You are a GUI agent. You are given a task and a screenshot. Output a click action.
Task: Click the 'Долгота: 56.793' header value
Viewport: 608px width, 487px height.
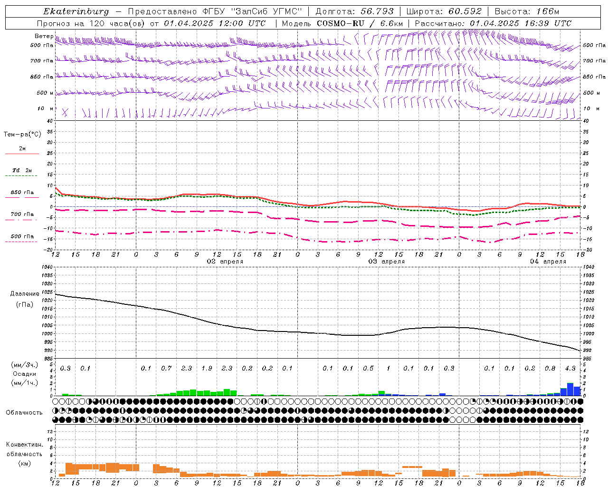pyautogui.click(x=354, y=11)
